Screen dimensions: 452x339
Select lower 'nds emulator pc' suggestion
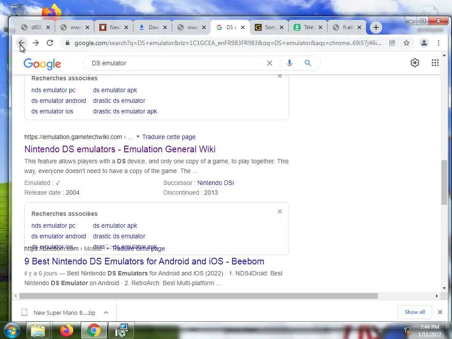tap(53, 226)
